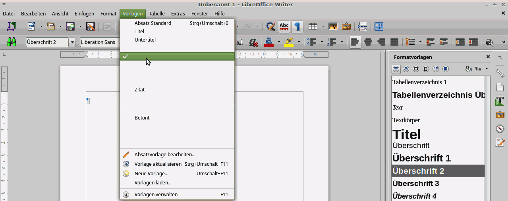Insert a table with the table icon
This screenshot has height=201, width=508.
pyautogui.click(x=313, y=27)
